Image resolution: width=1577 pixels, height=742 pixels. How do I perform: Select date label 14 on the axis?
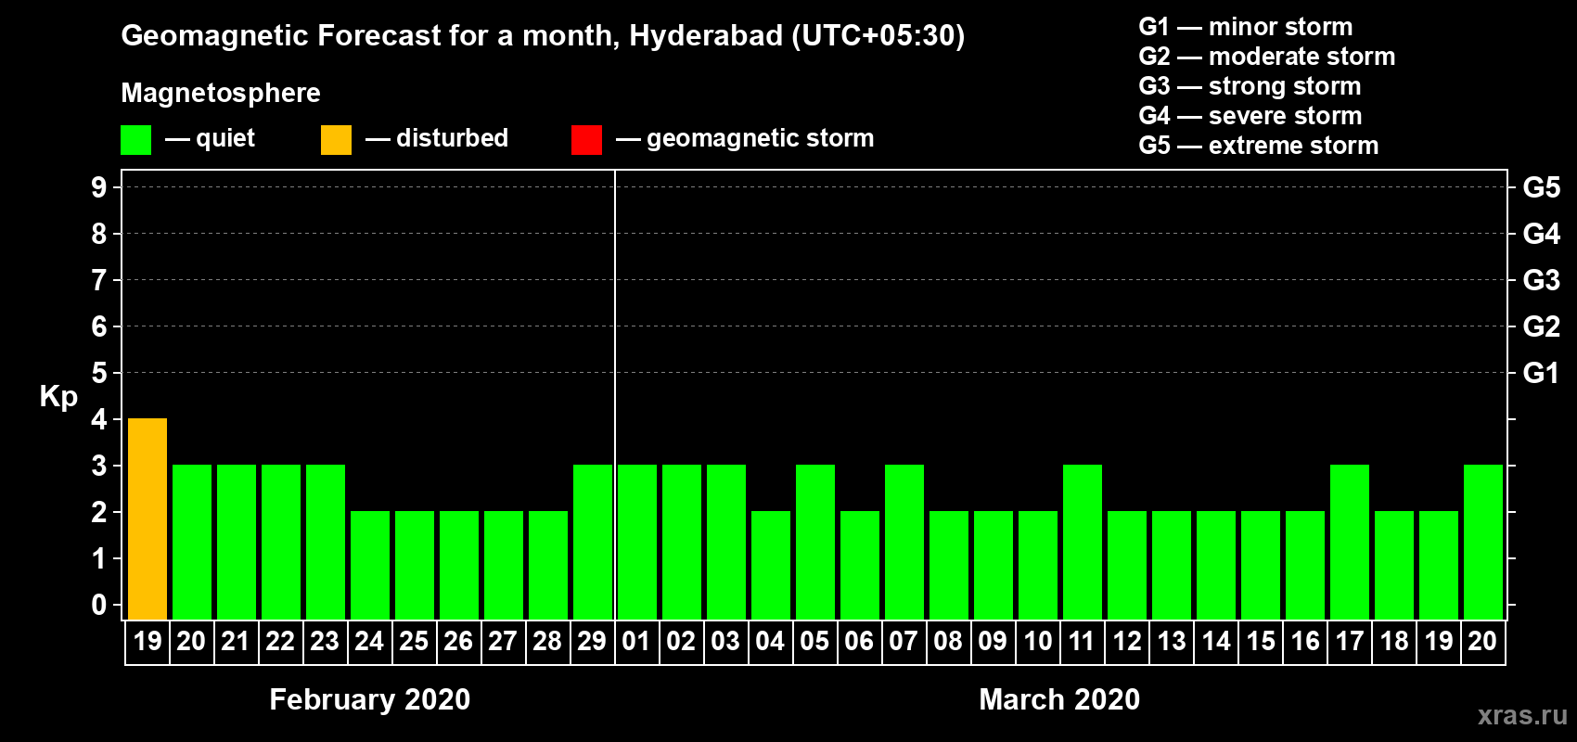point(1215,641)
